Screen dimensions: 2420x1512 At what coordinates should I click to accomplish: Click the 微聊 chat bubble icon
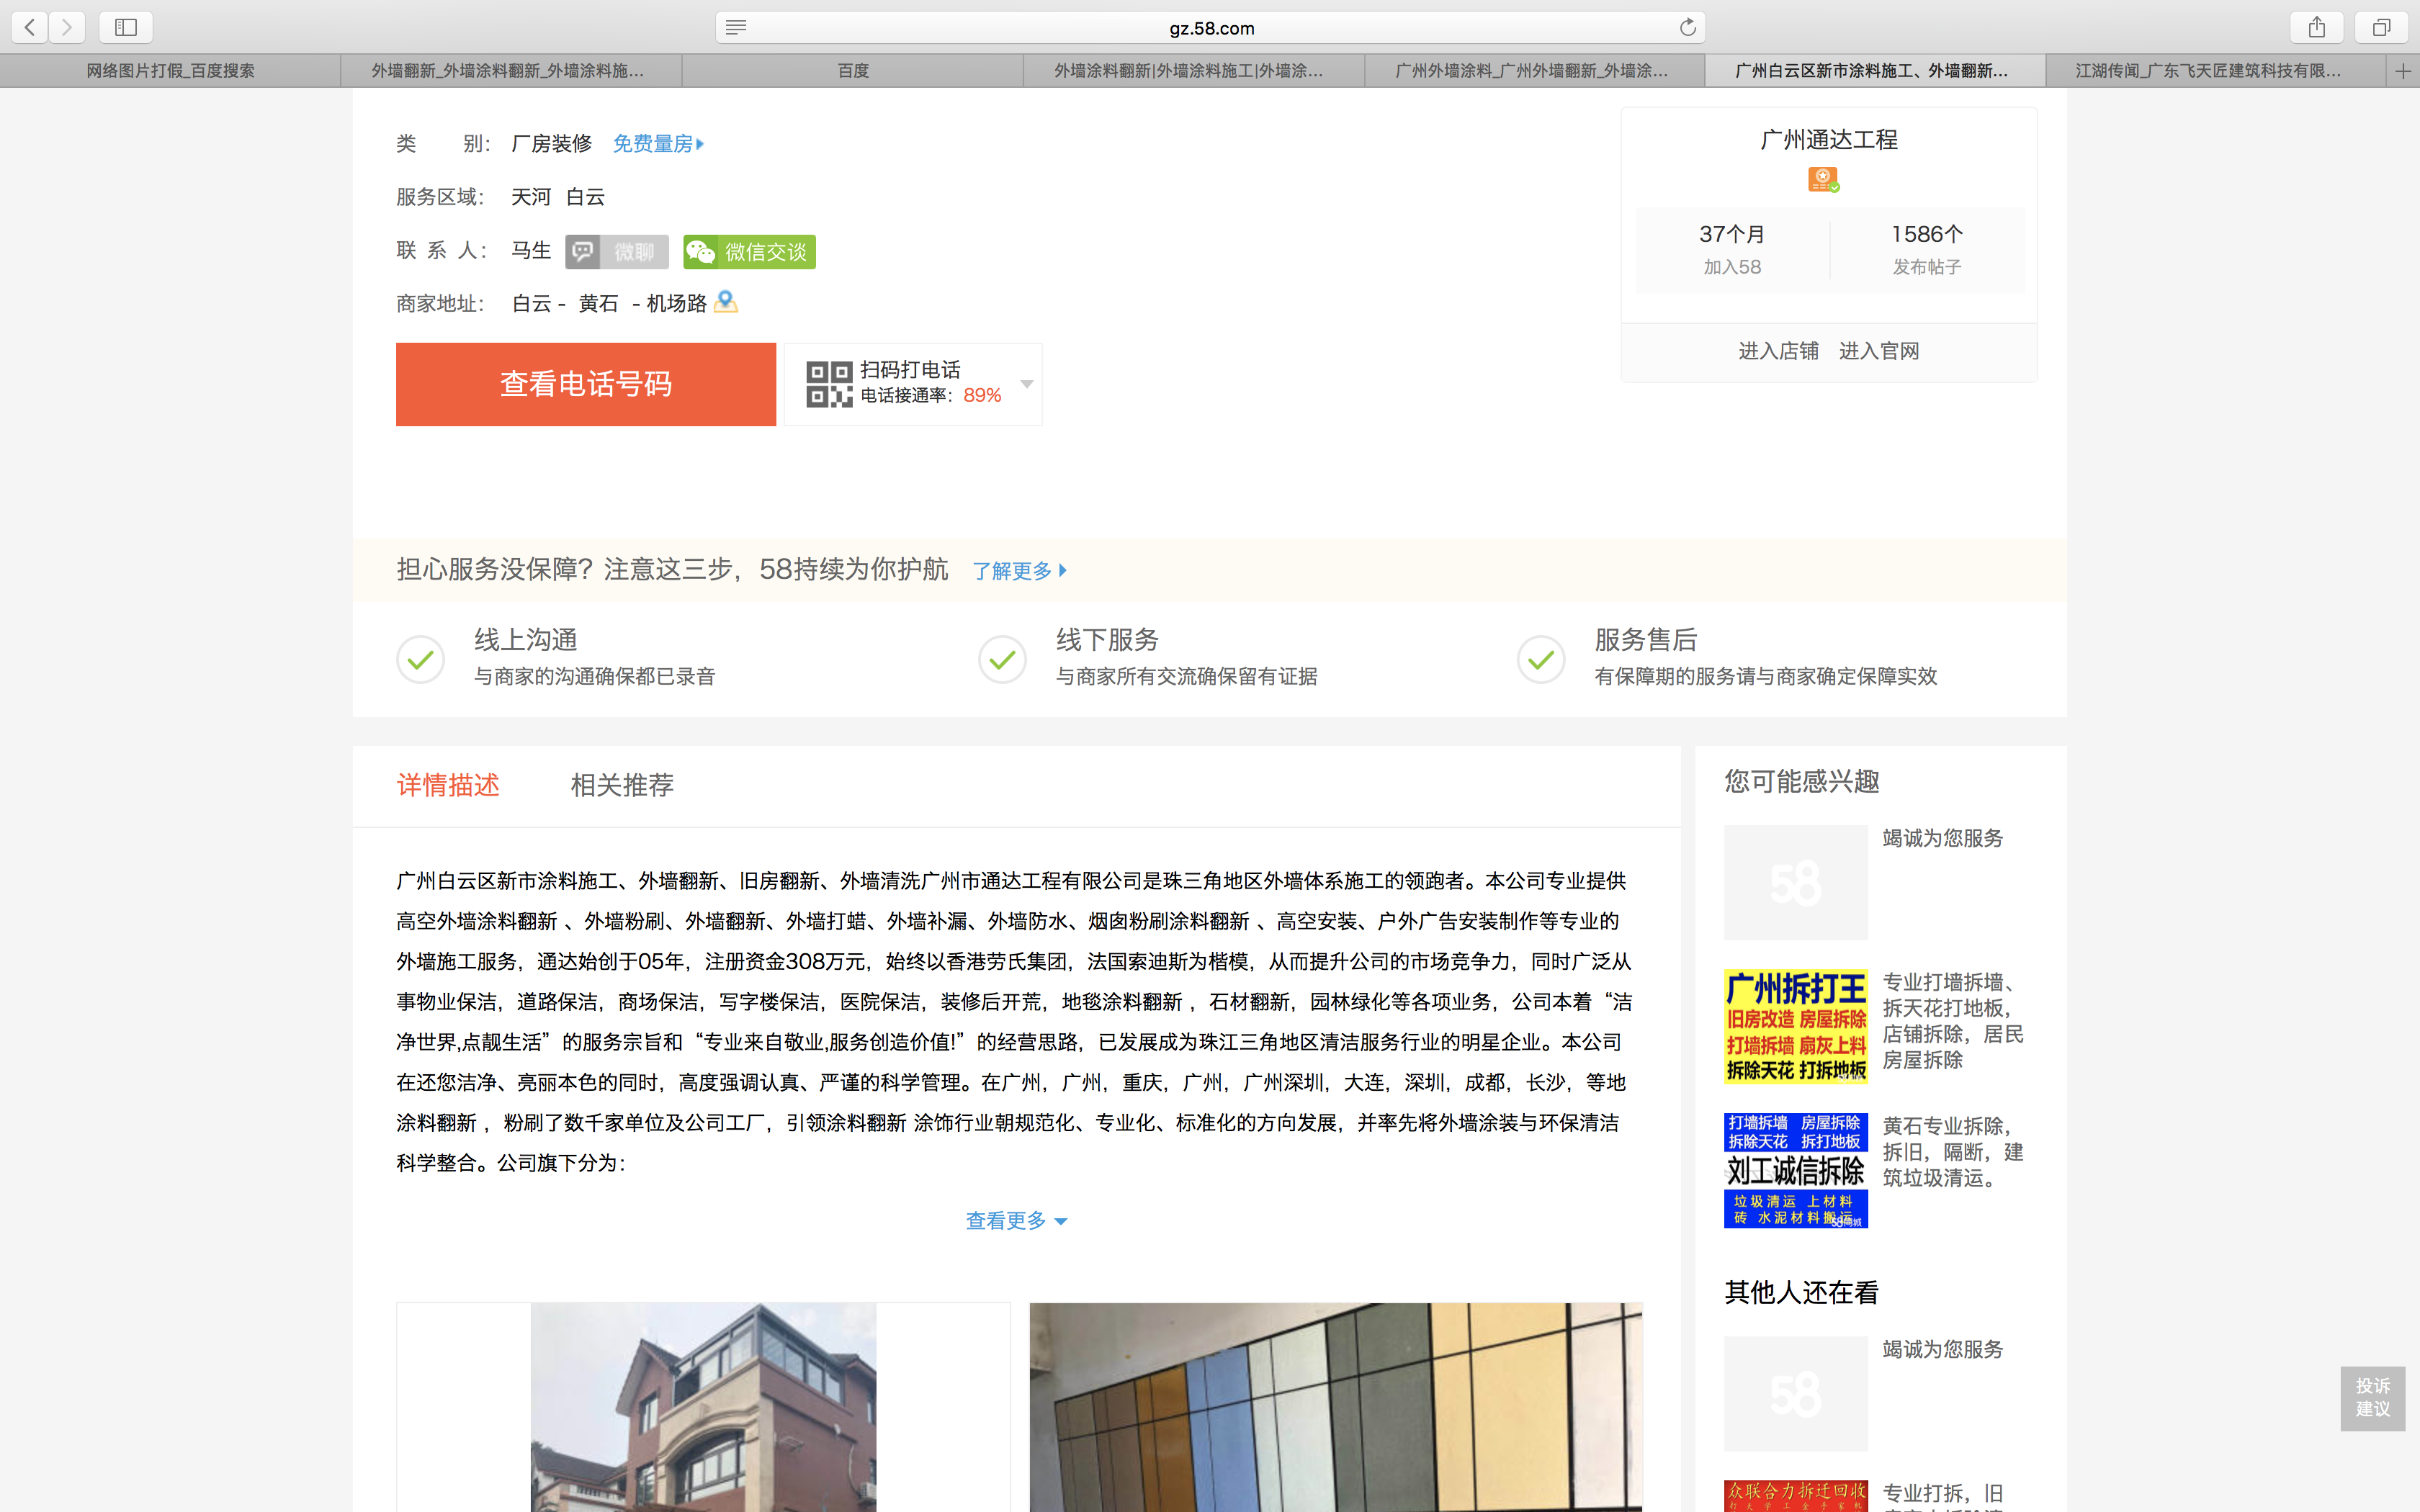pyautogui.click(x=583, y=252)
